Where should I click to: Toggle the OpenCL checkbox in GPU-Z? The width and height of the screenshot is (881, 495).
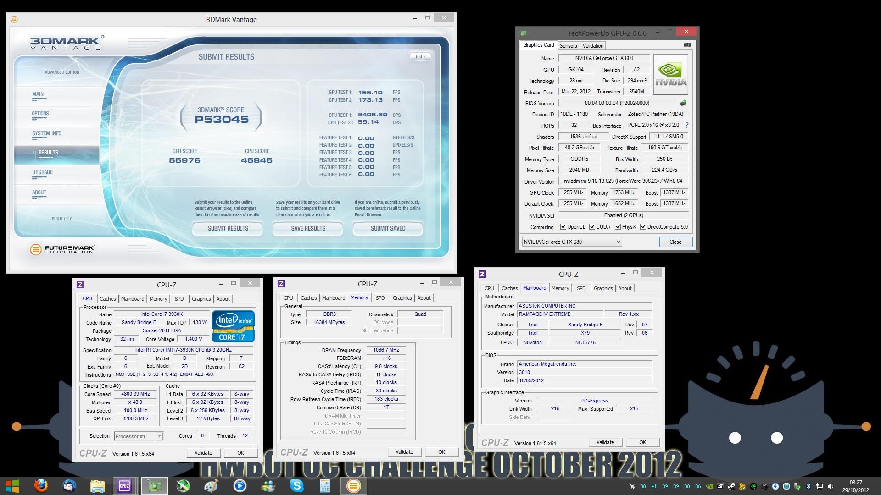[563, 227]
